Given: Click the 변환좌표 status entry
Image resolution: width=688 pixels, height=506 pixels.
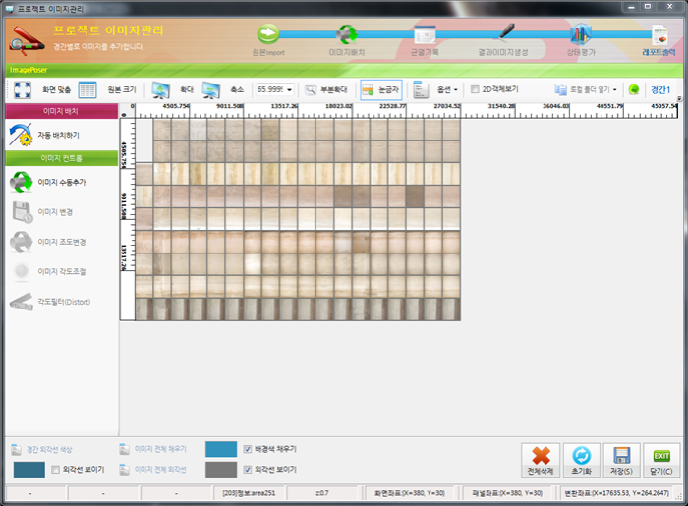Looking at the screenshot, I should (617, 493).
